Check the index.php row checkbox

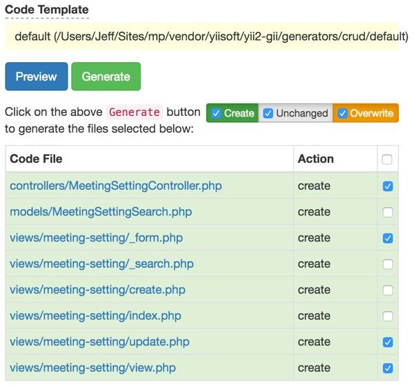tap(388, 316)
